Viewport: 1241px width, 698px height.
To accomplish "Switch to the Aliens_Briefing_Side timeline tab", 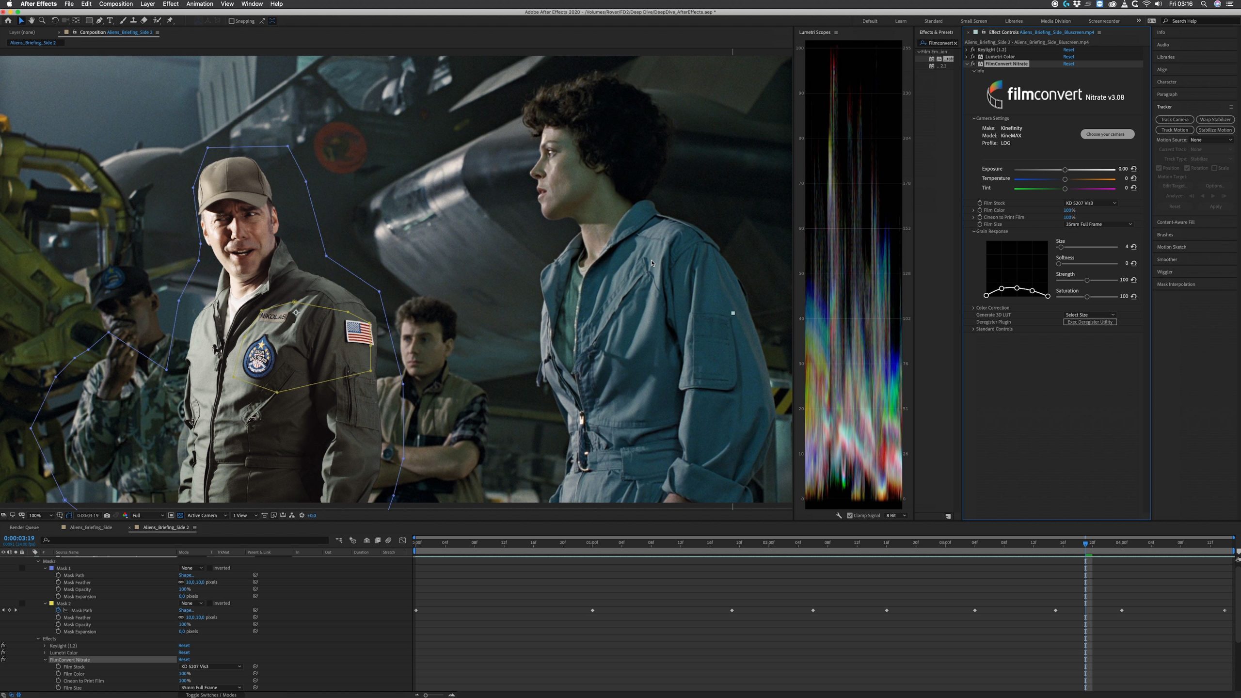I will (91, 527).
